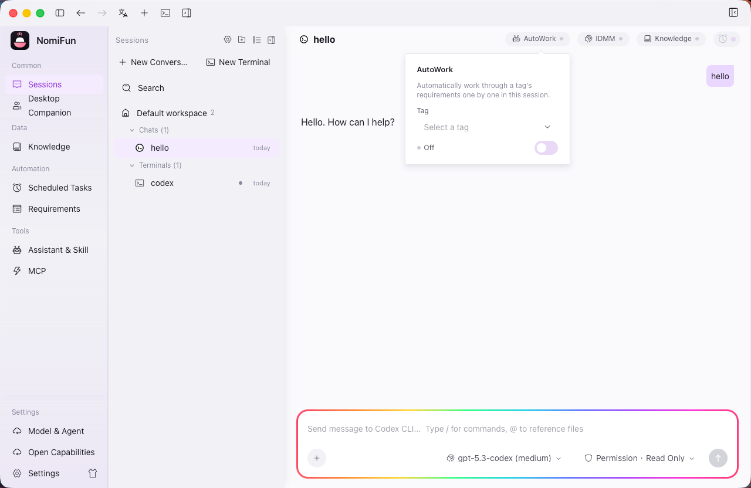Toggle right panel icon at top-right corner
Image resolution: width=751 pixels, height=488 pixels.
coord(733,12)
